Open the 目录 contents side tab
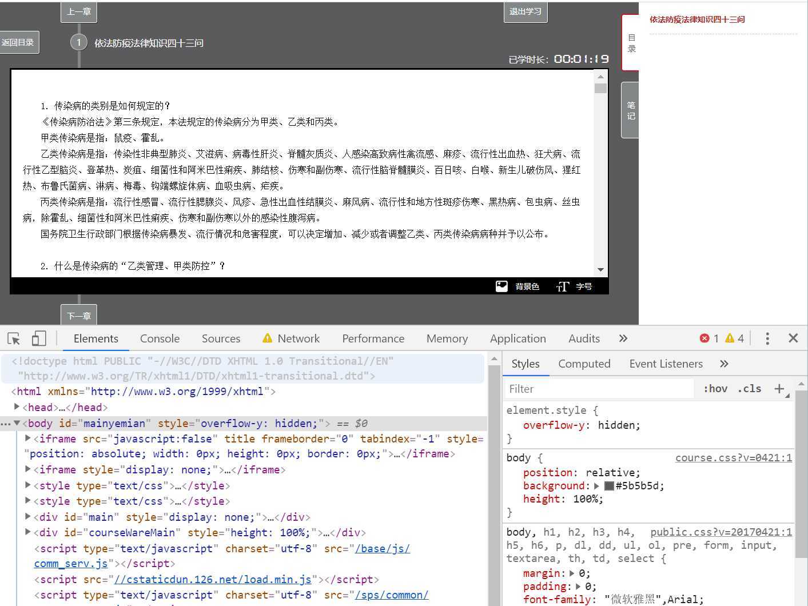 [x=631, y=43]
